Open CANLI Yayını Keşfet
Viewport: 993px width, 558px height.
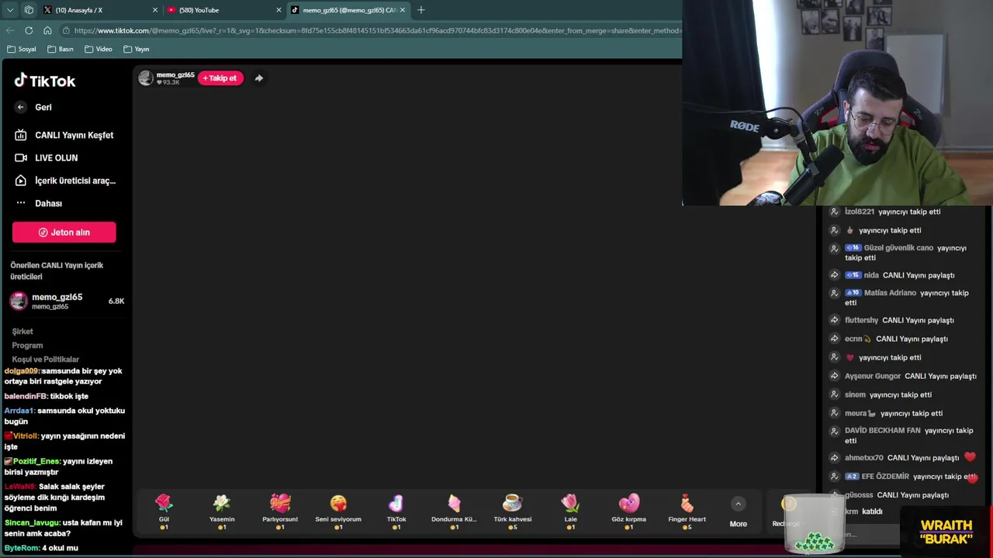coord(64,135)
